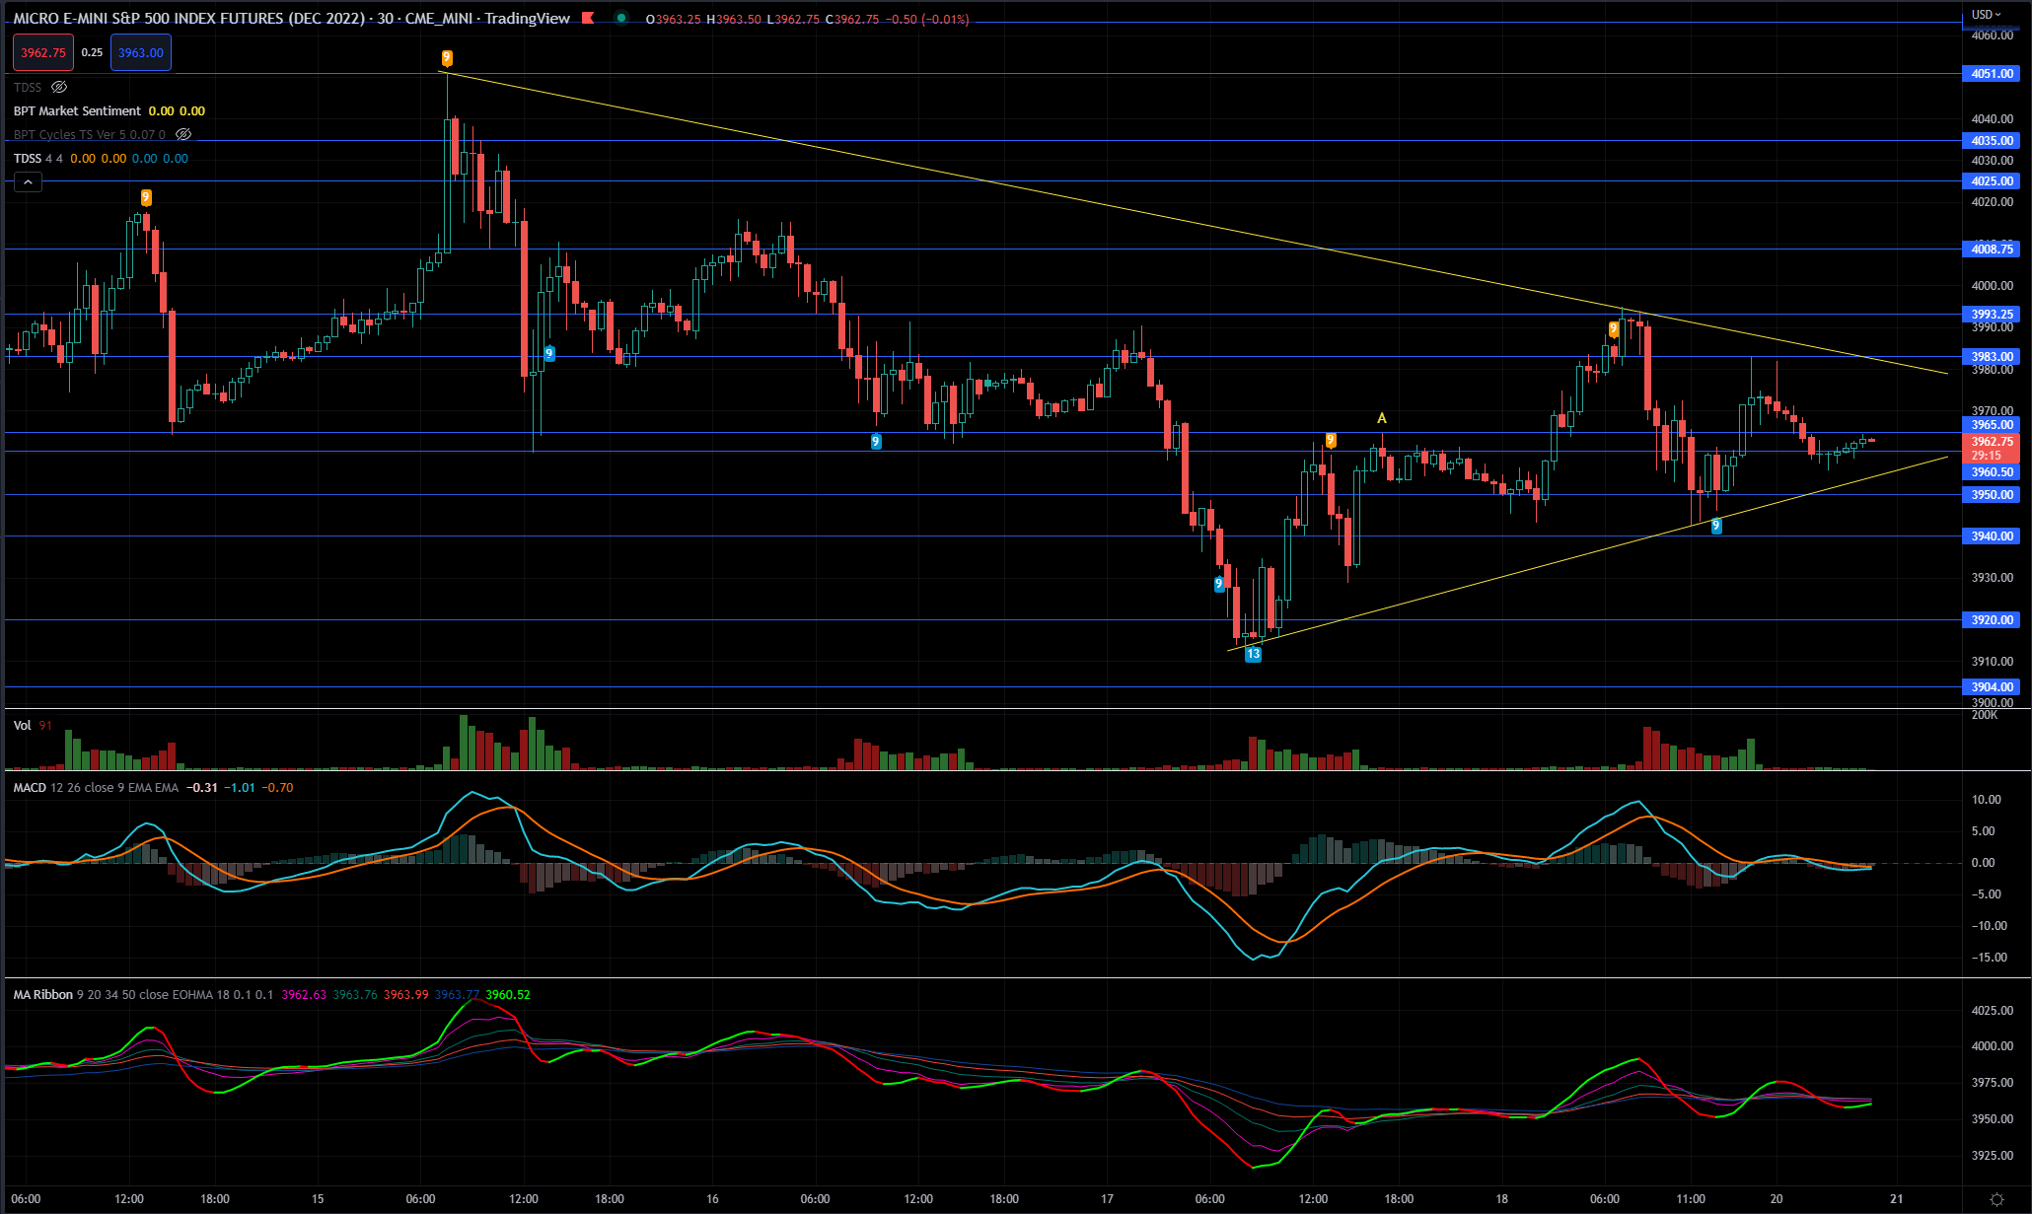Open chart settings gear in bottom-right corner
This screenshot has width=2032, height=1214.
click(x=1996, y=1199)
